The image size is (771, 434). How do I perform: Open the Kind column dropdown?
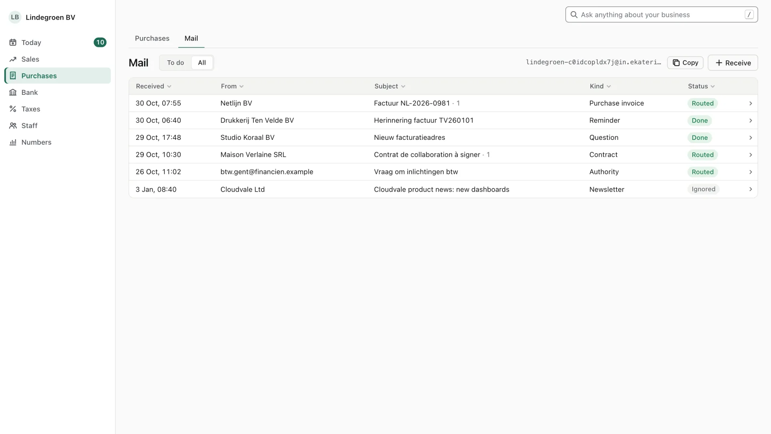[600, 86]
